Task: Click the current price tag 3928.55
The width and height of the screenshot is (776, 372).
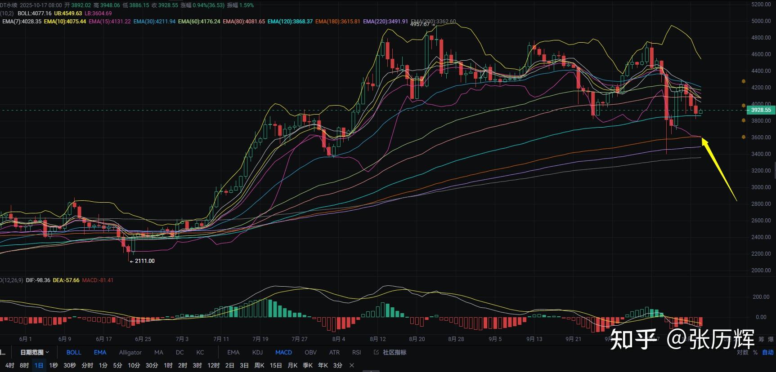Action: pyautogui.click(x=761, y=110)
